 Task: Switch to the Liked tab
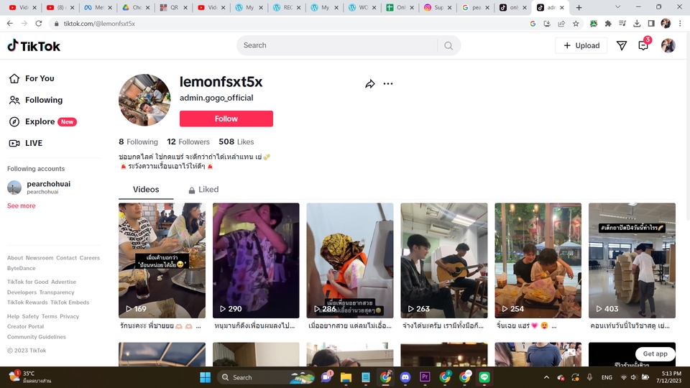[203, 190]
